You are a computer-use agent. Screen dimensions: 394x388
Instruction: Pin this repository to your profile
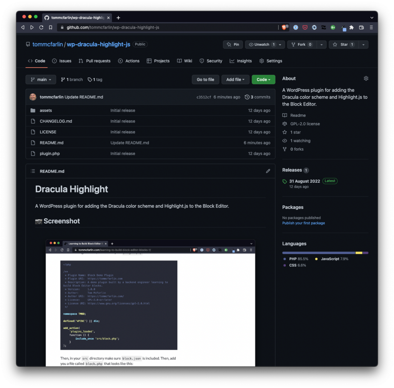pos(233,45)
